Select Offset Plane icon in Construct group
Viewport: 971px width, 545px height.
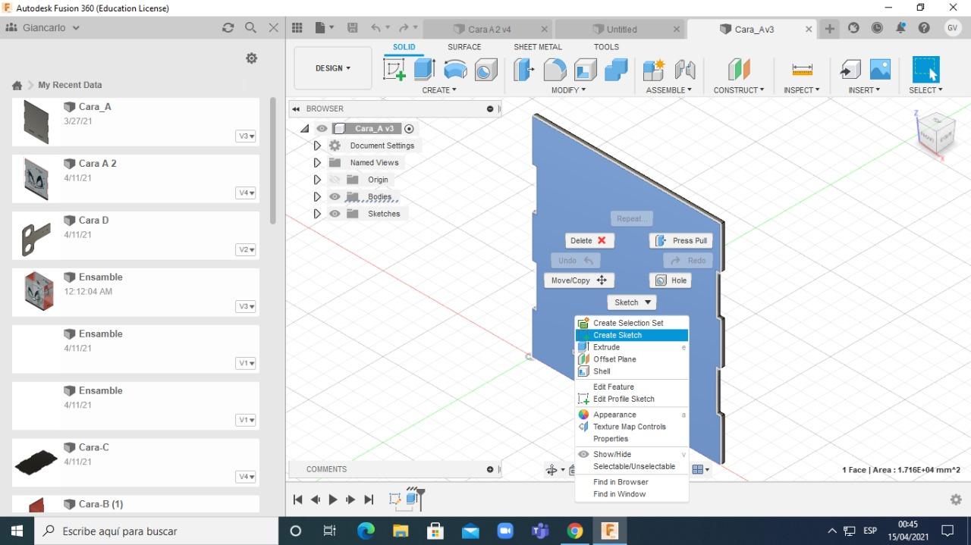739,70
